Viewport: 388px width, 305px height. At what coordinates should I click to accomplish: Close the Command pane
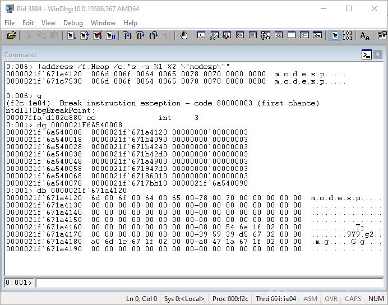pos(378,54)
